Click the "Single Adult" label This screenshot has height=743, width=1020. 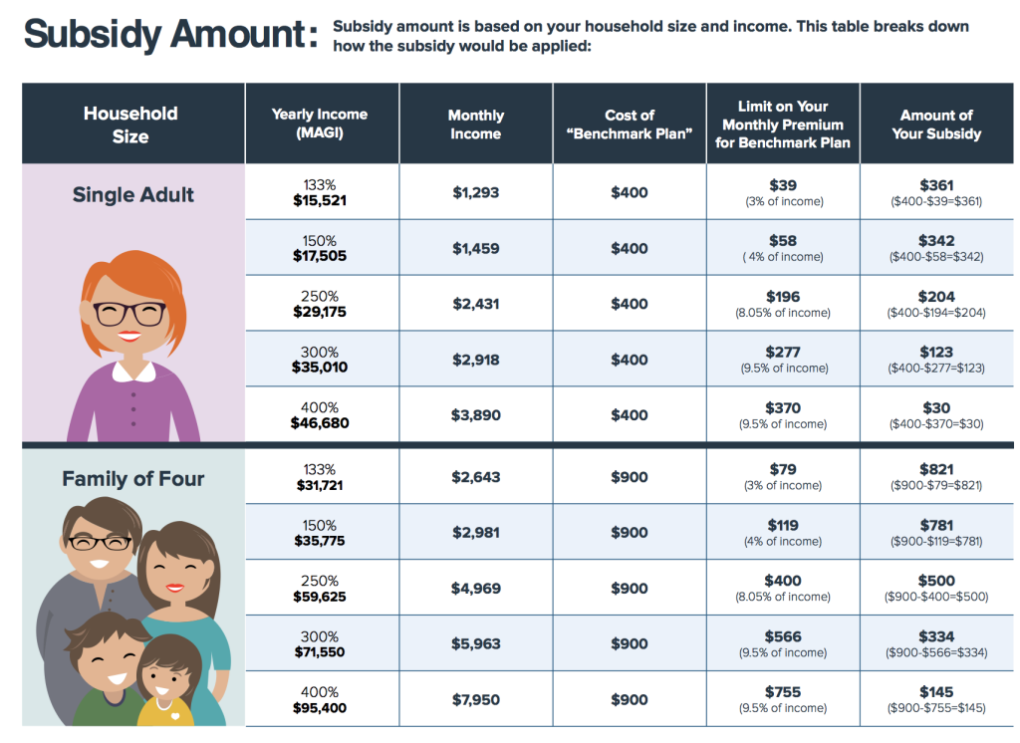coord(133,194)
